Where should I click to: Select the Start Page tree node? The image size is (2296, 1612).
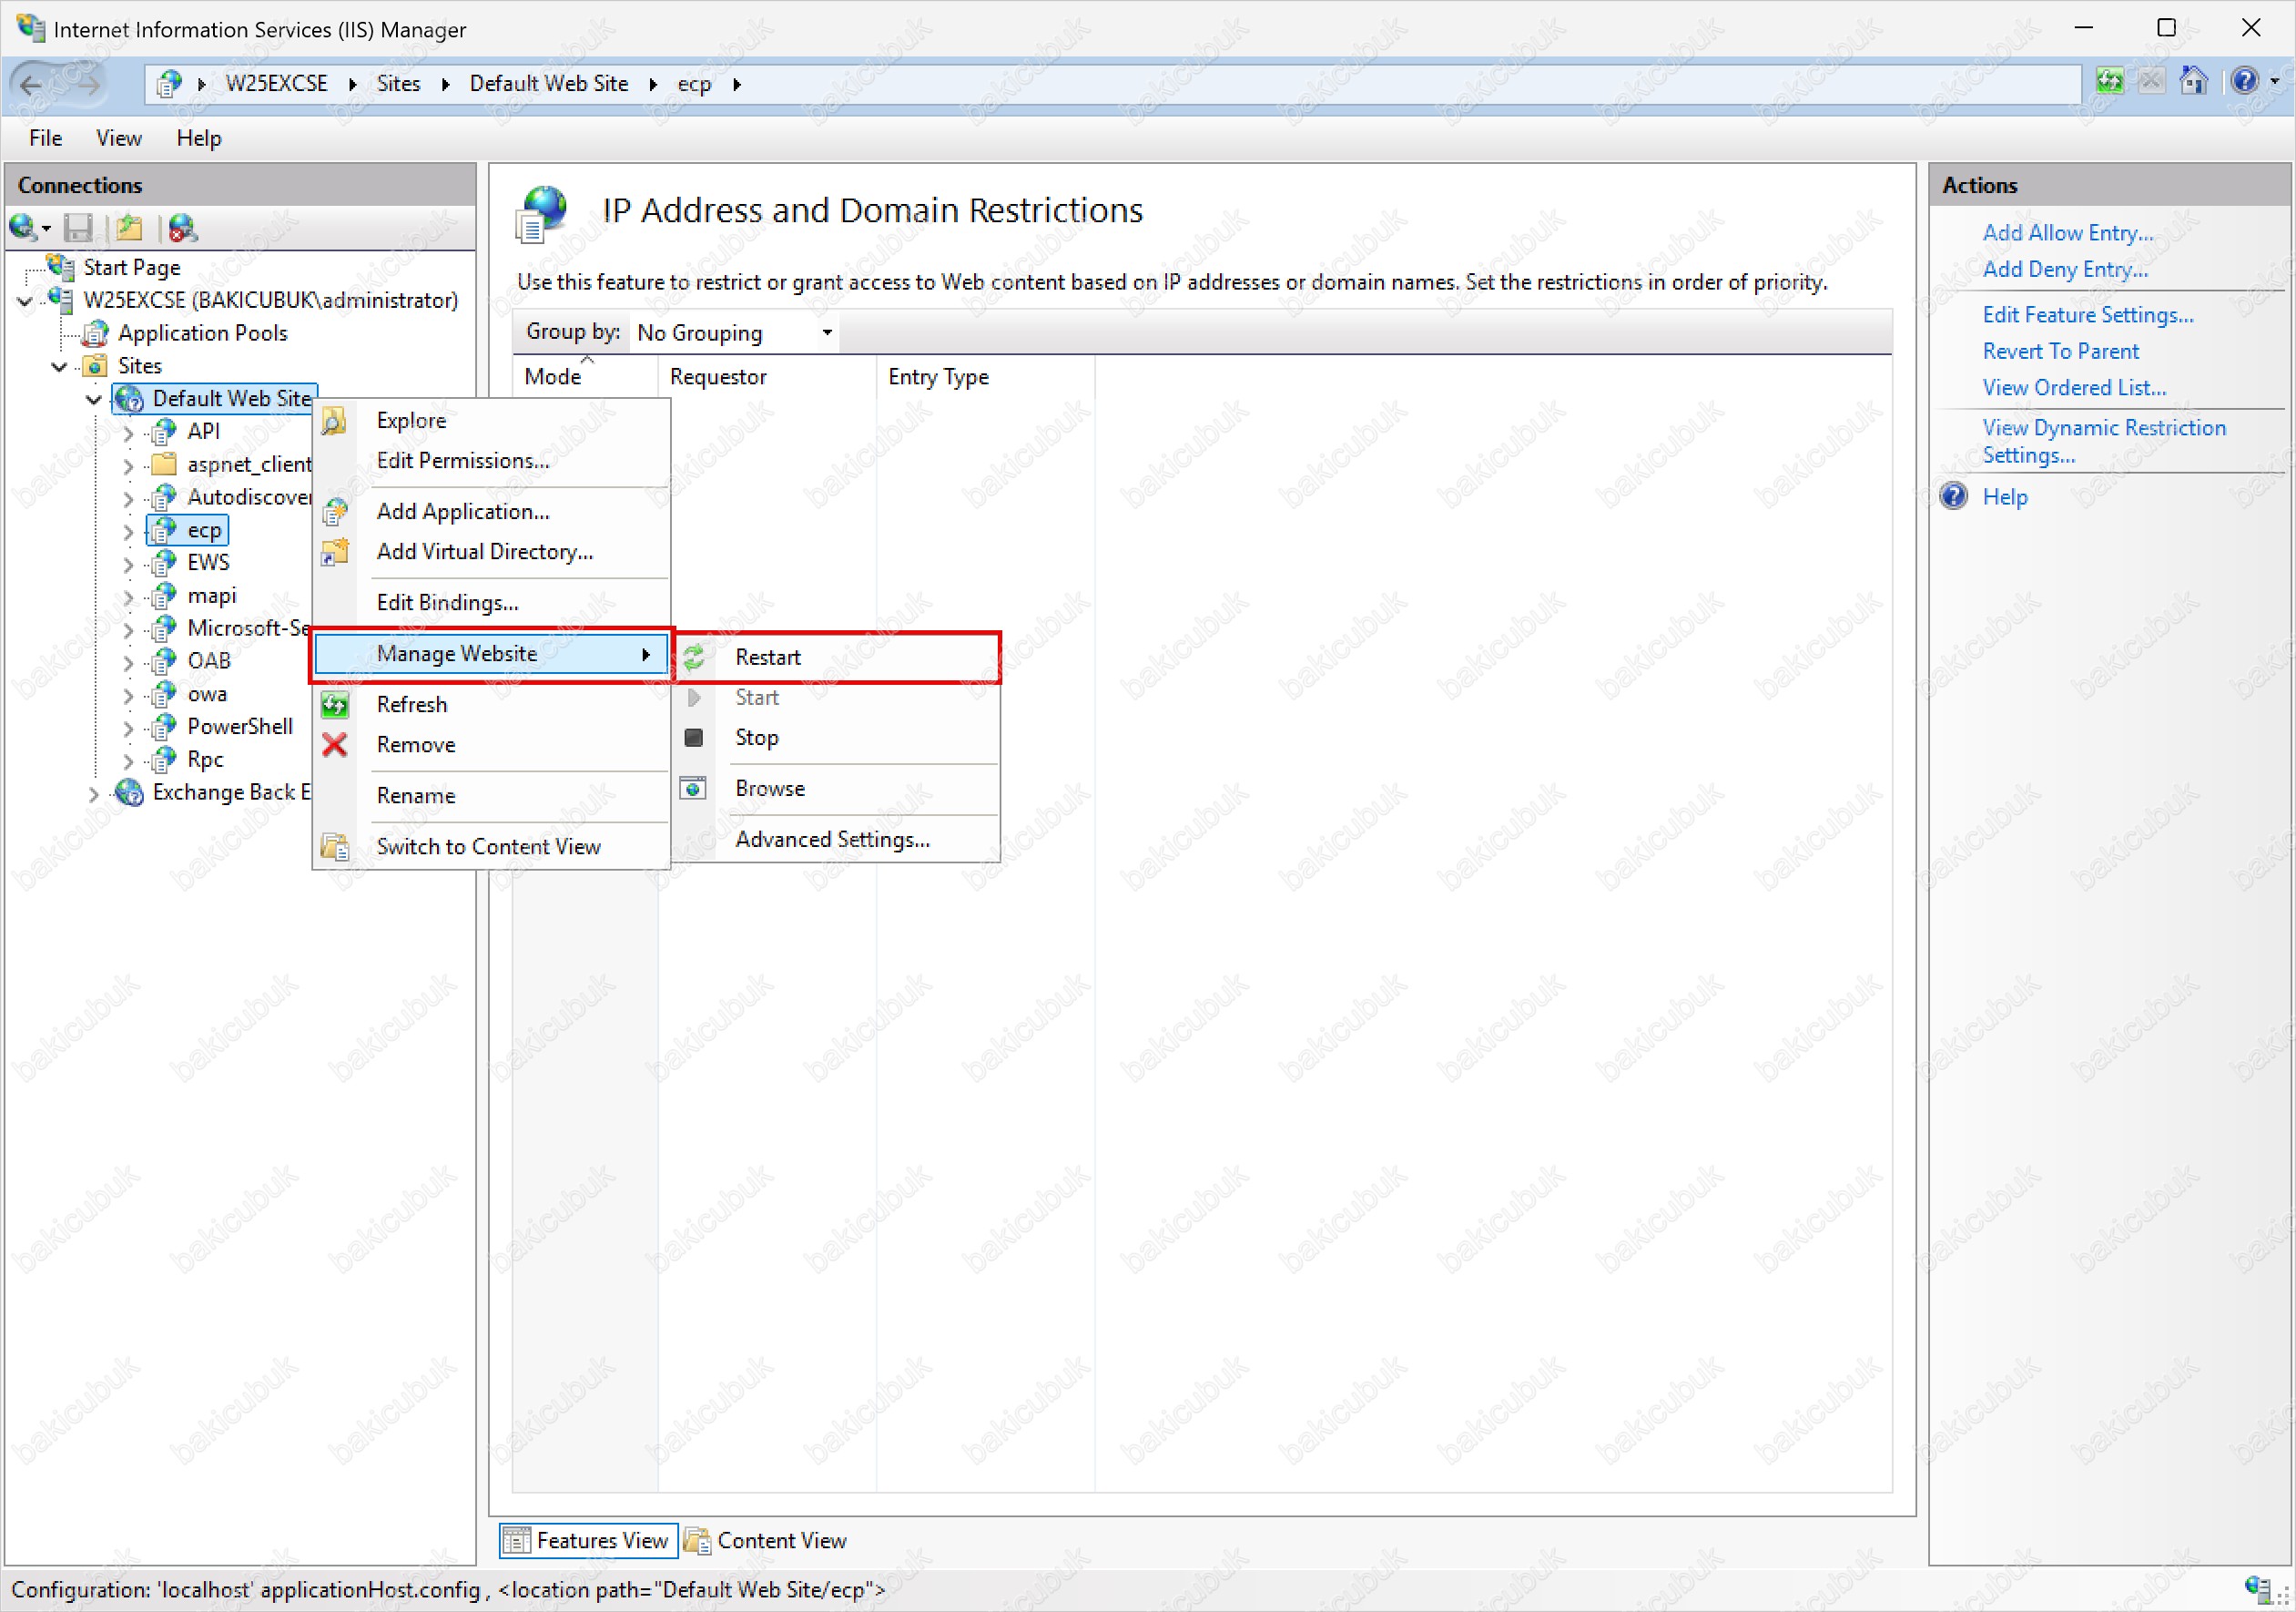tap(131, 267)
